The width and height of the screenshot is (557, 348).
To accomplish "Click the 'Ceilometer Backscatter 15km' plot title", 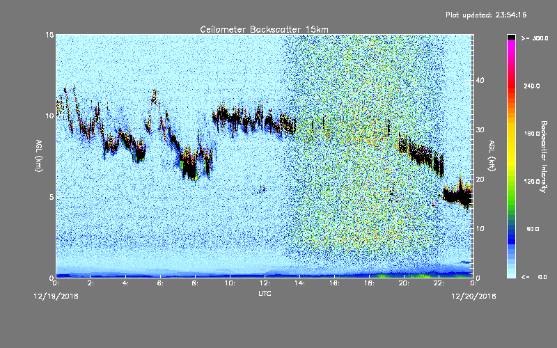I will click(x=264, y=29).
